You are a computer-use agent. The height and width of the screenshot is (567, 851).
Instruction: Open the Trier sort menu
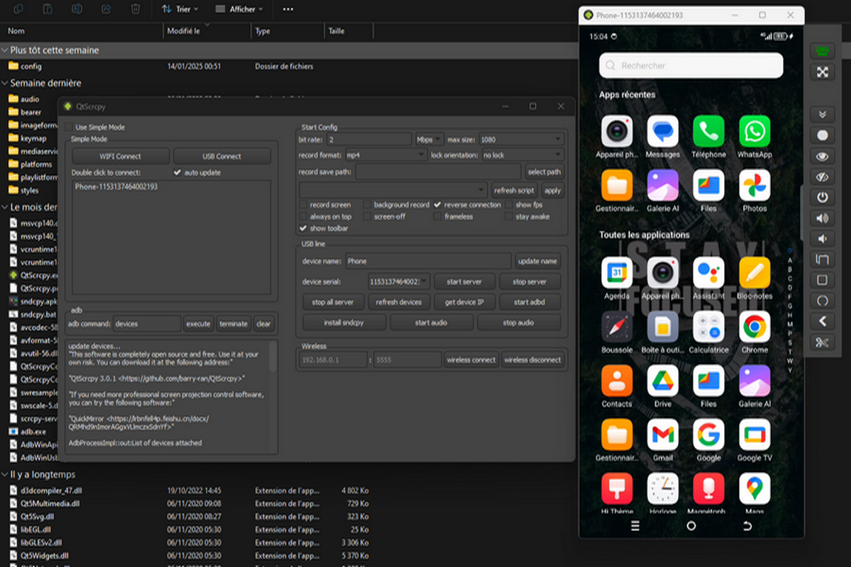pos(179,9)
